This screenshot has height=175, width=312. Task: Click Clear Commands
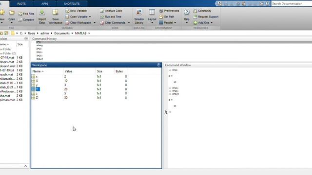point(113,23)
